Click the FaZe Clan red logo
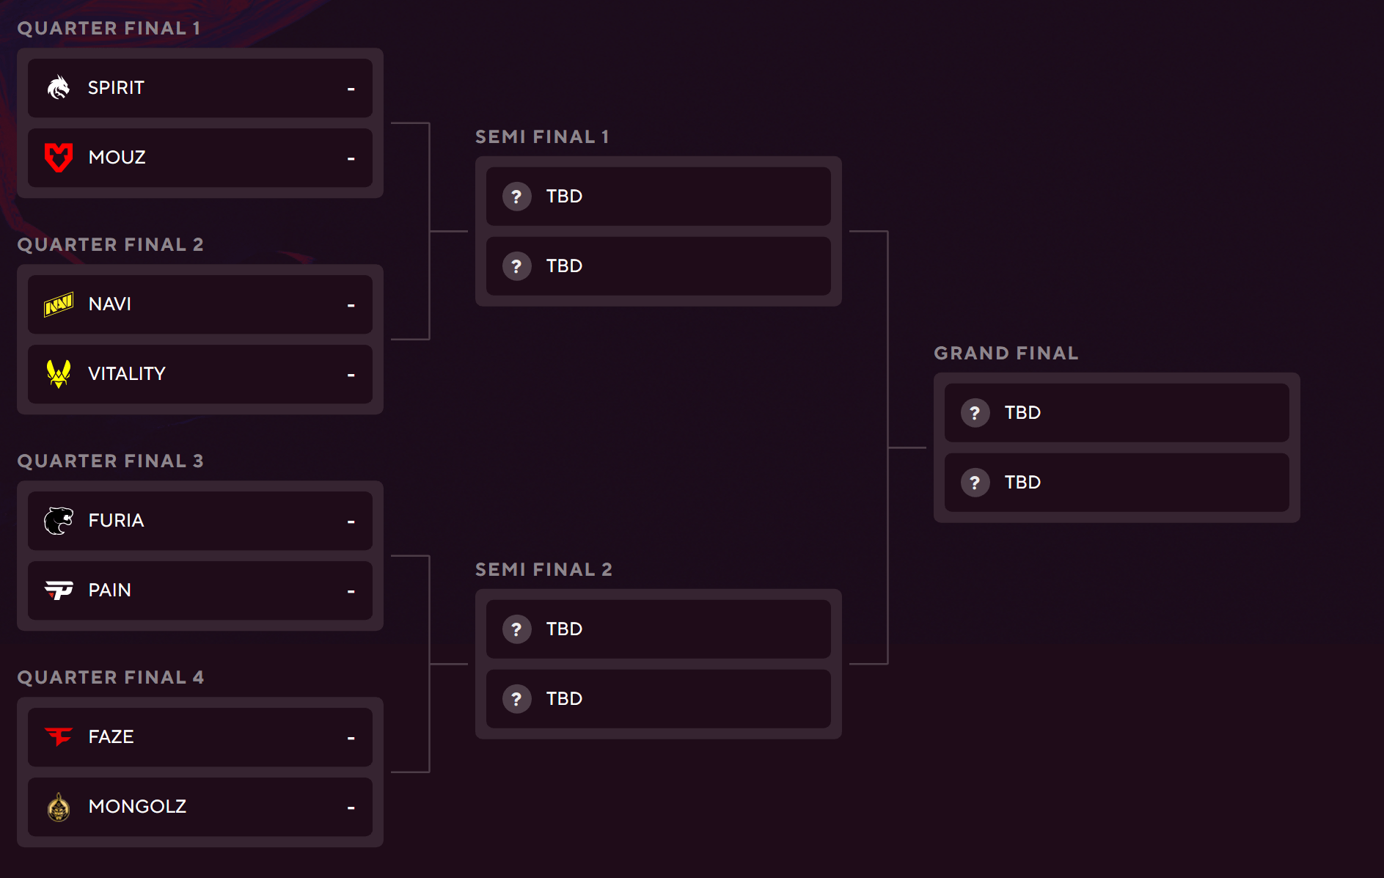This screenshot has height=878, width=1384. [59, 736]
